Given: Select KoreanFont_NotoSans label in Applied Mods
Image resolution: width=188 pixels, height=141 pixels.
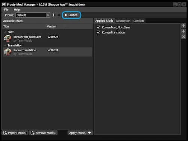Looking at the screenshot, I should [x=116, y=27].
